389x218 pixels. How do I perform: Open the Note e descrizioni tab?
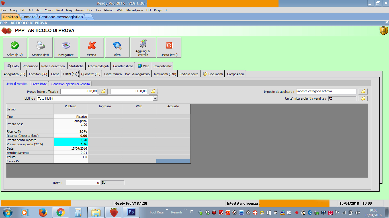(x=53, y=66)
